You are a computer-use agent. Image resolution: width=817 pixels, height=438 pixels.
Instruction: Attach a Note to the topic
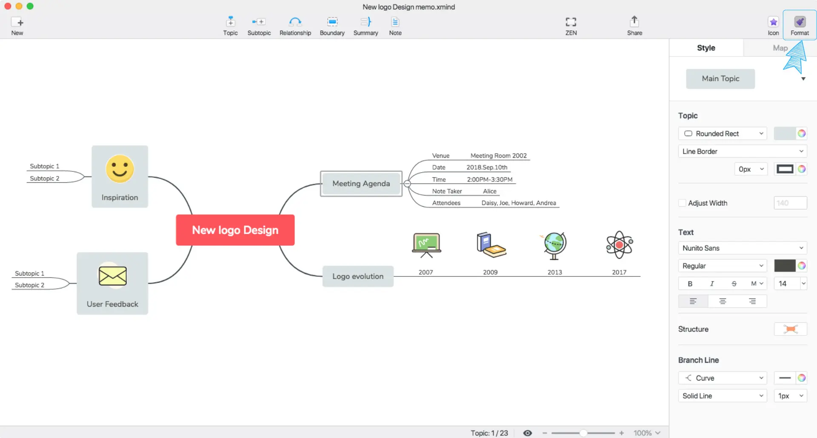point(395,26)
